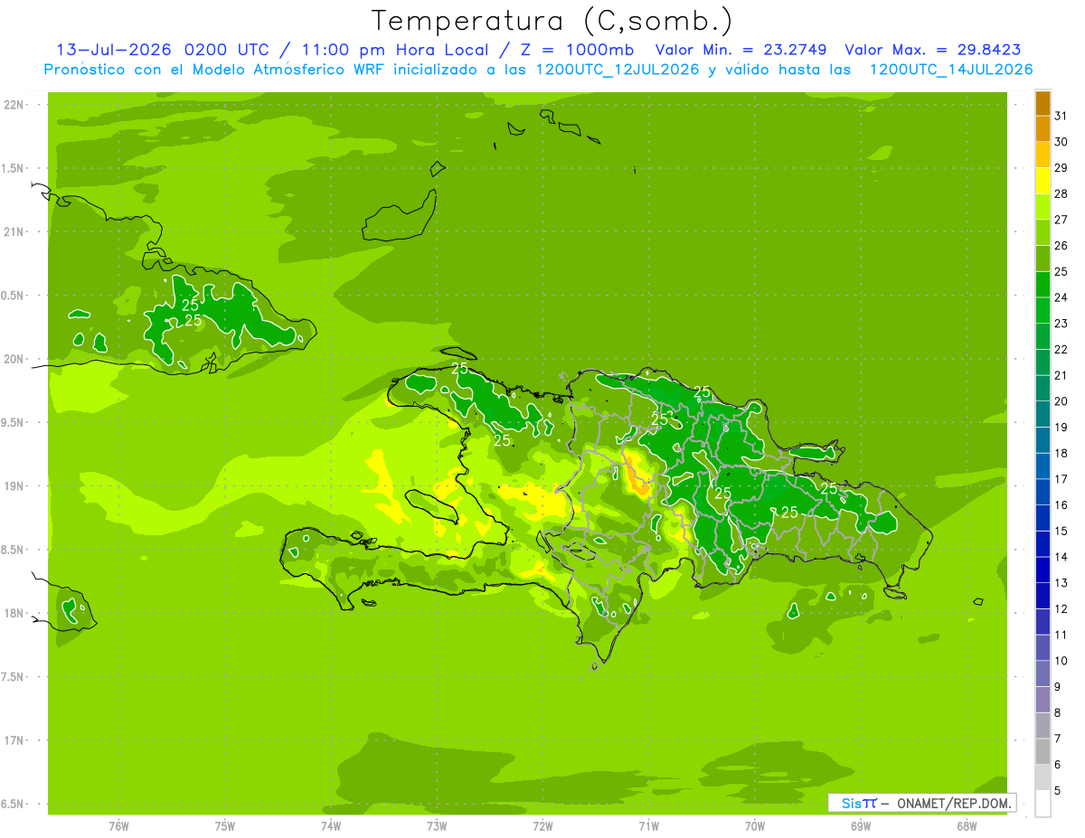Screen dimensions: 1085x838
Task: Click the legend value 11
Action: 1061,635
